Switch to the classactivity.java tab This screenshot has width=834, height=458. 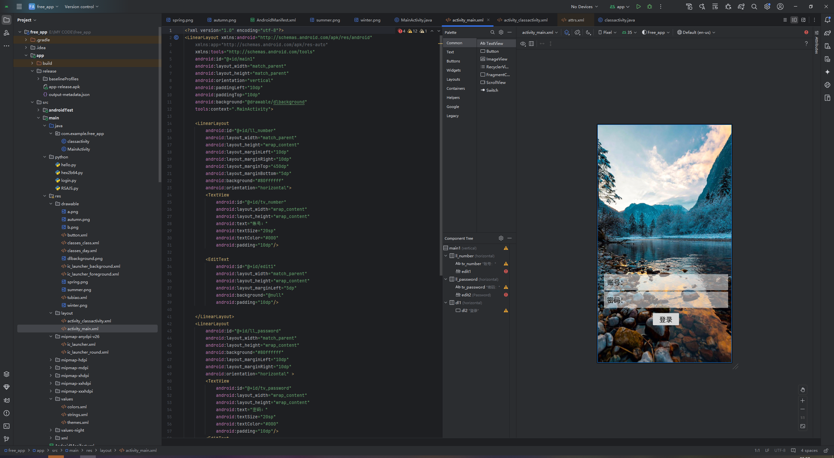(616, 20)
